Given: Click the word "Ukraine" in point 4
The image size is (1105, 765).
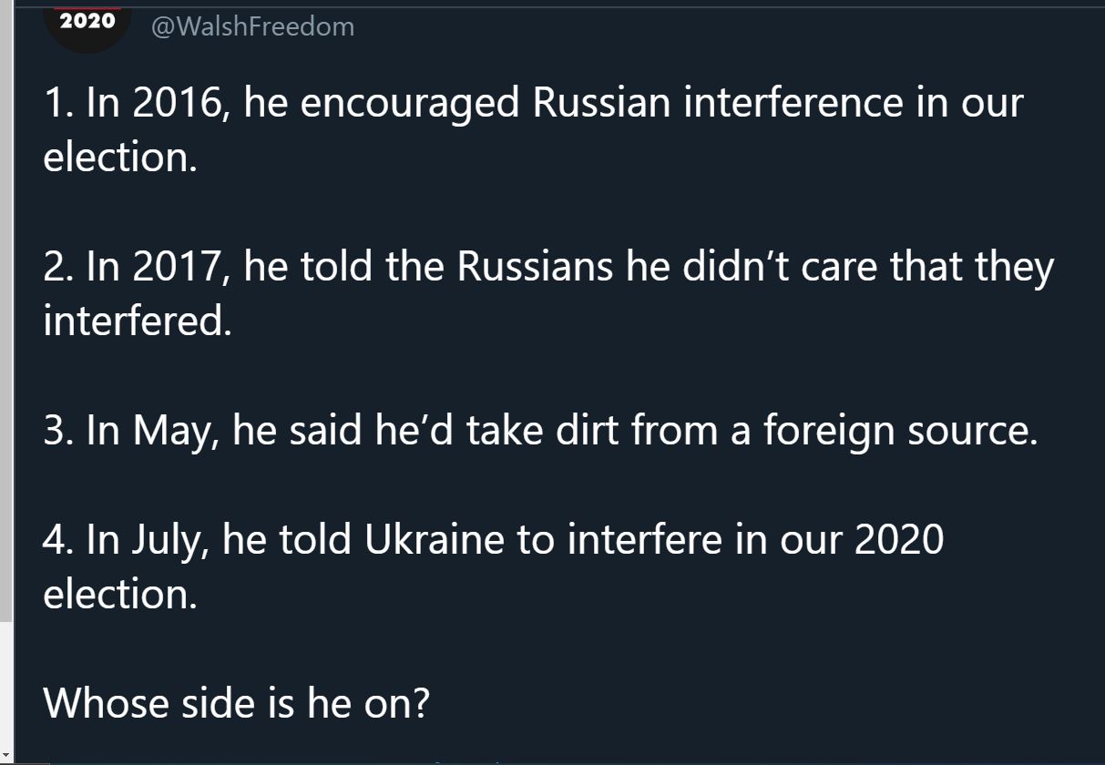Looking at the screenshot, I should [434, 539].
